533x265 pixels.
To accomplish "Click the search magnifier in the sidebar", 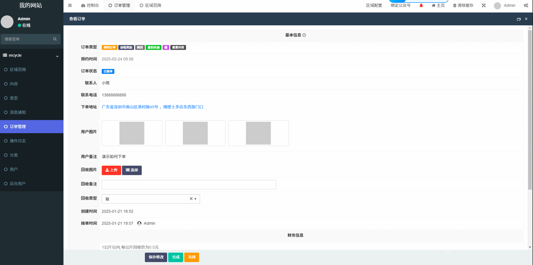I will 55,39.
